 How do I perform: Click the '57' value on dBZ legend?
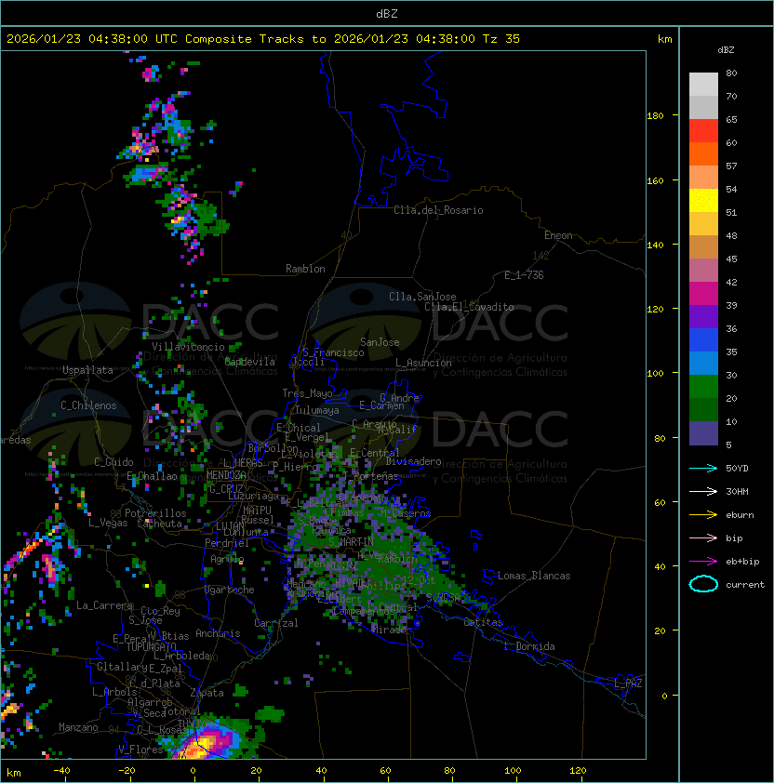click(x=731, y=166)
